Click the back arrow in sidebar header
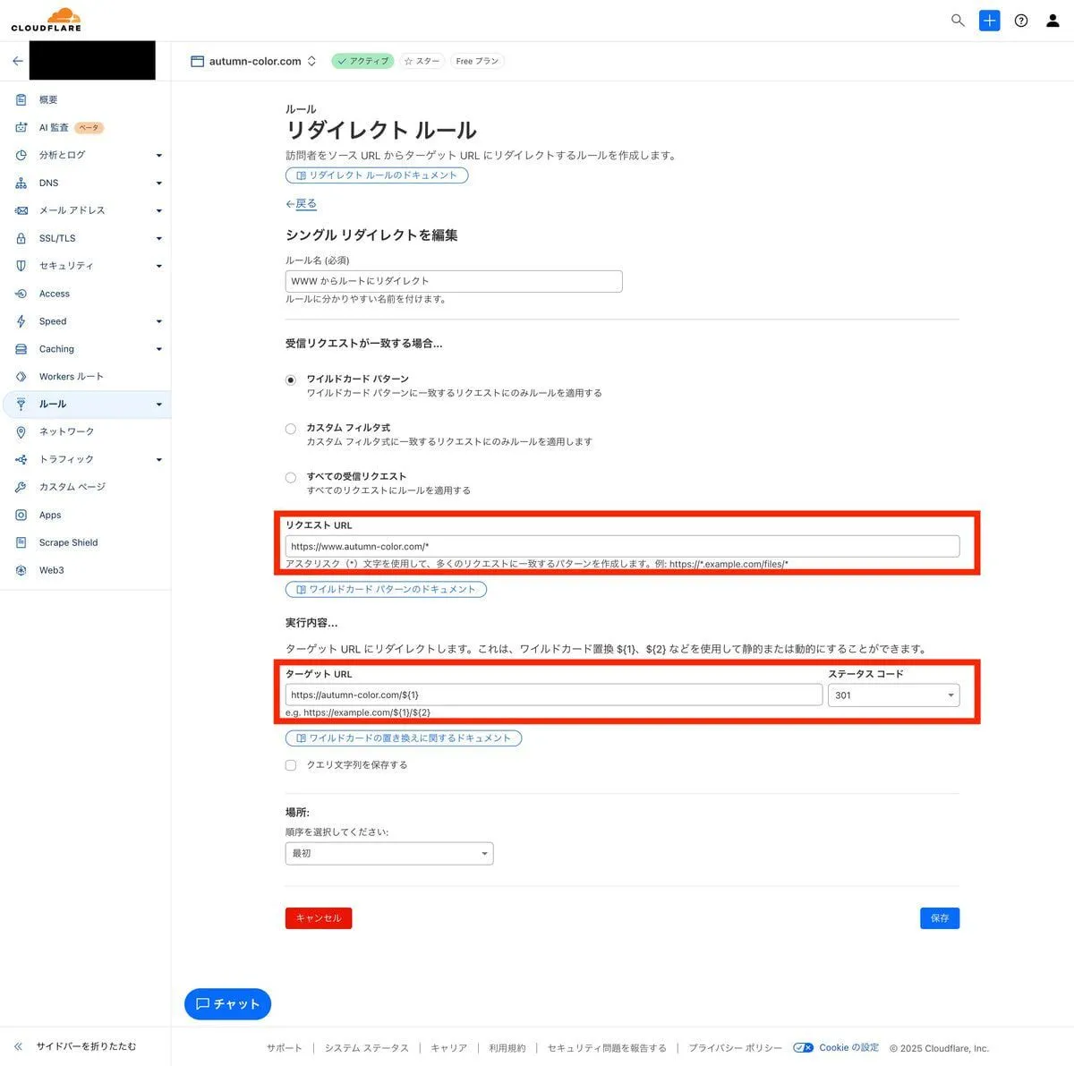This screenshot has height=1066, width=1074. (x=17, y=61)
